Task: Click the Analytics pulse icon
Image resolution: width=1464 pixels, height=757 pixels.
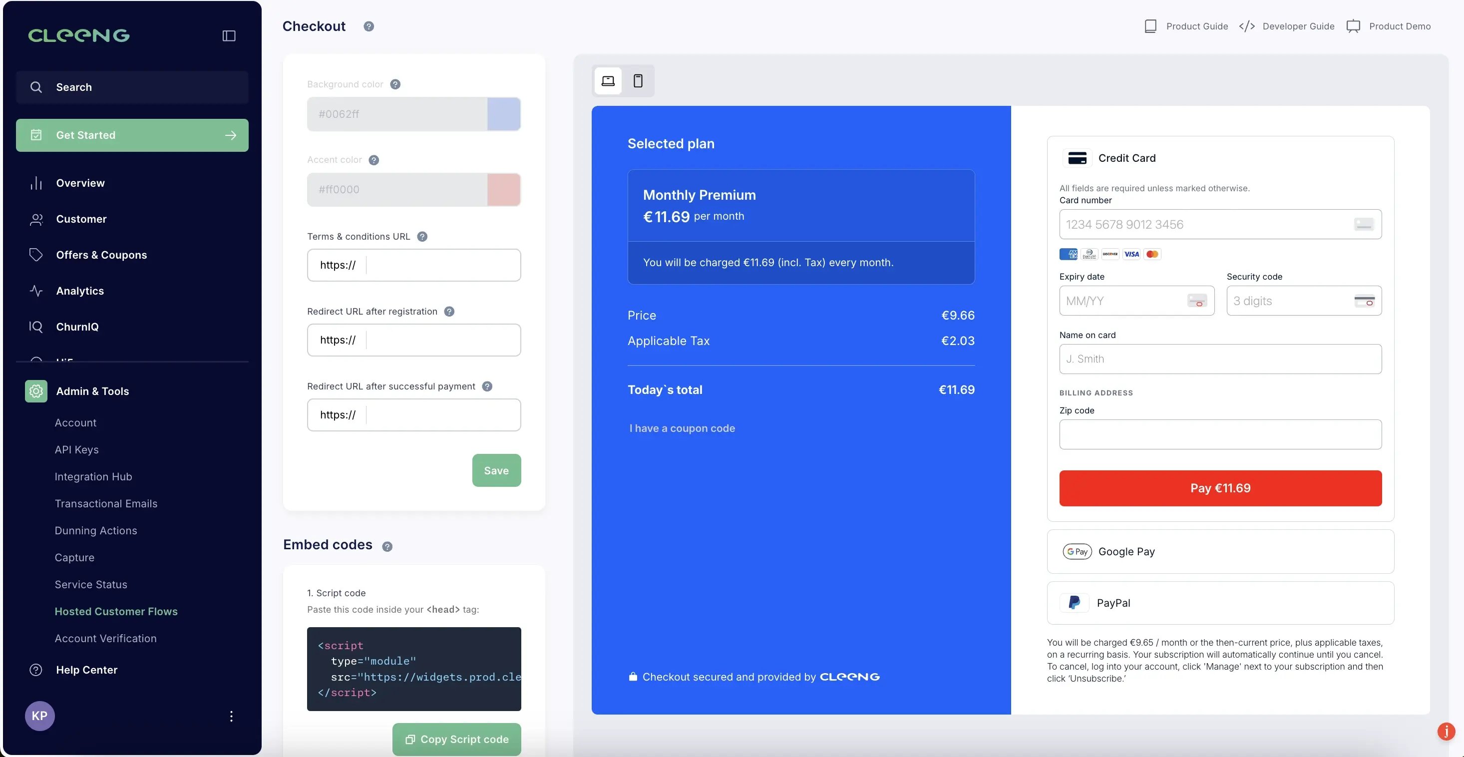Action: pyautogui.click(x=36, y=291)
